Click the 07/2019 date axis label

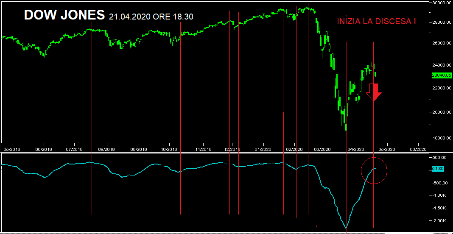tap(74, 149)
